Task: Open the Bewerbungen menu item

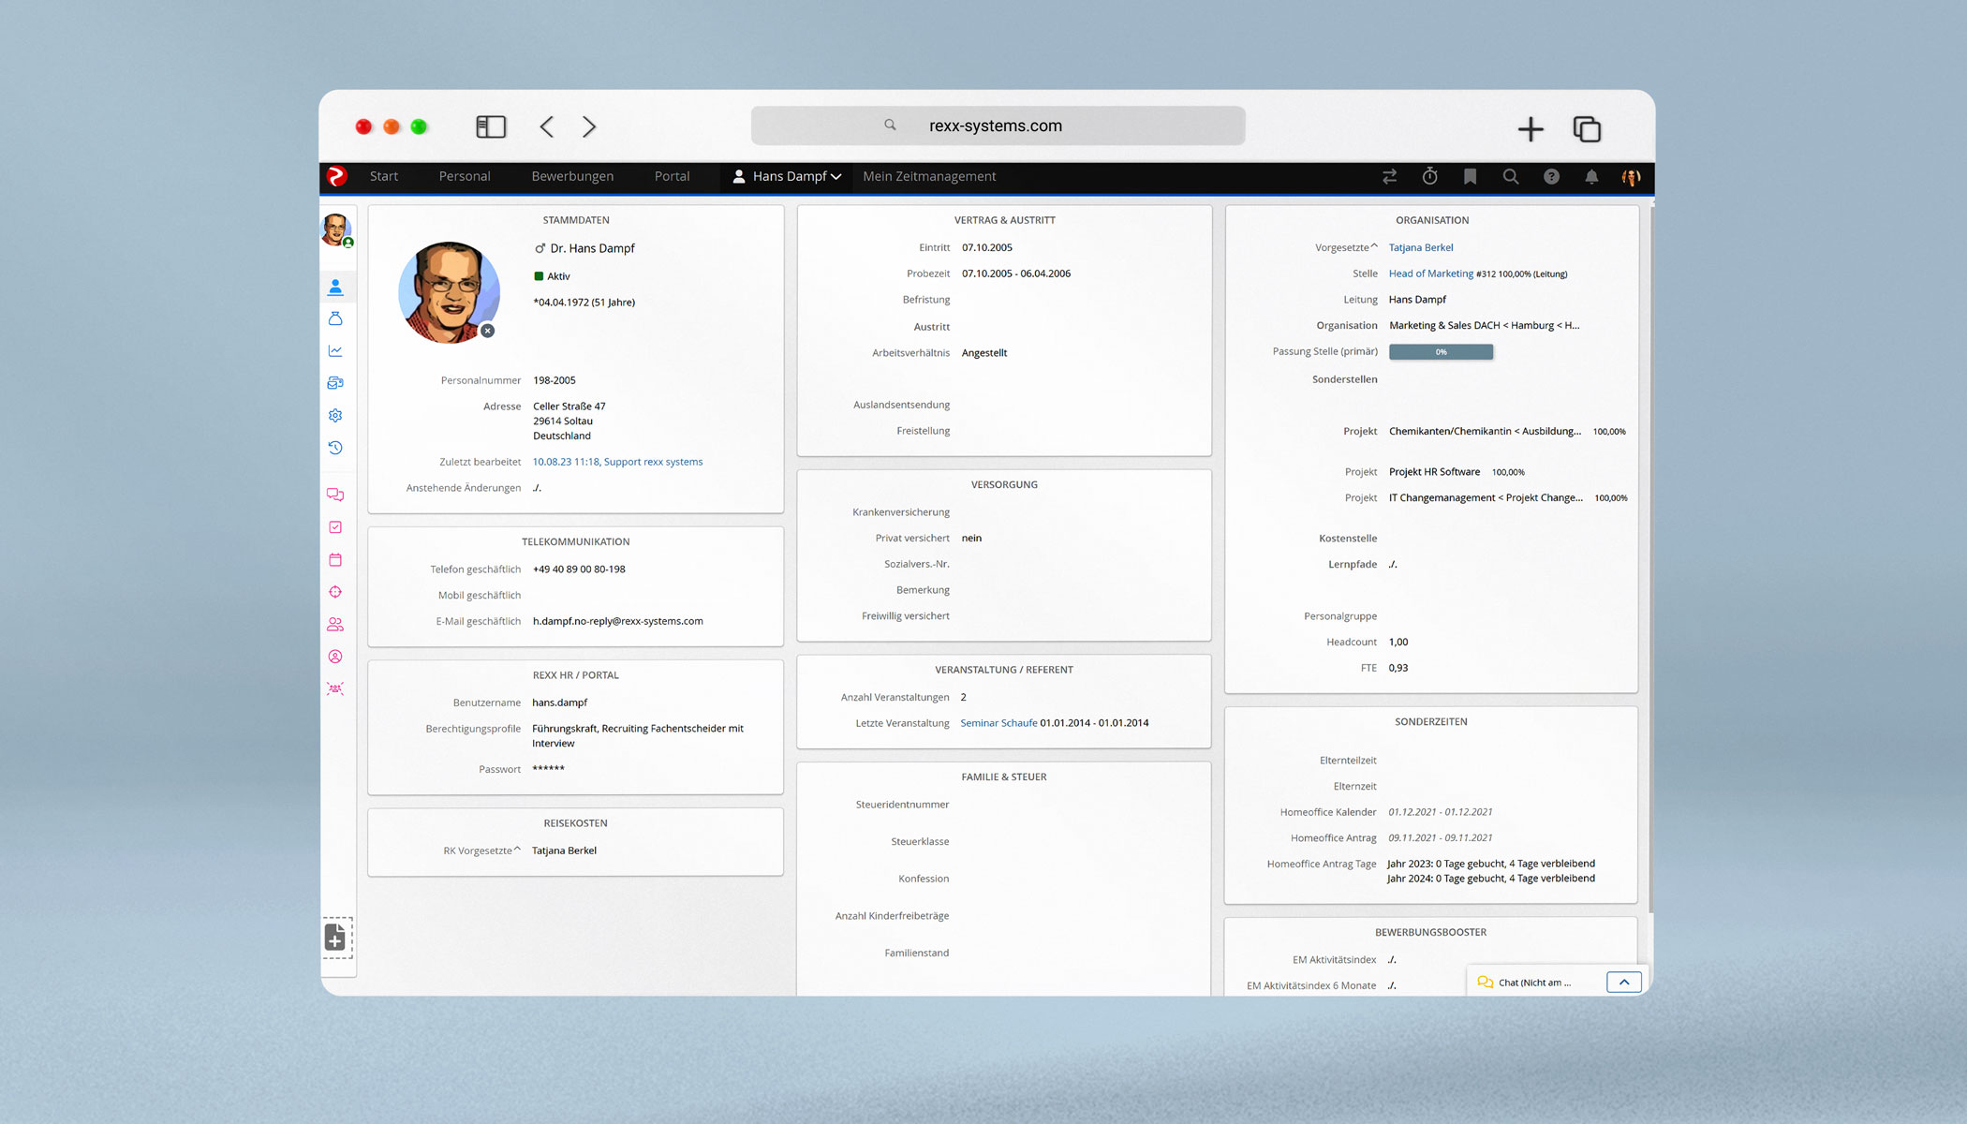Action: [x=572, y=176]
